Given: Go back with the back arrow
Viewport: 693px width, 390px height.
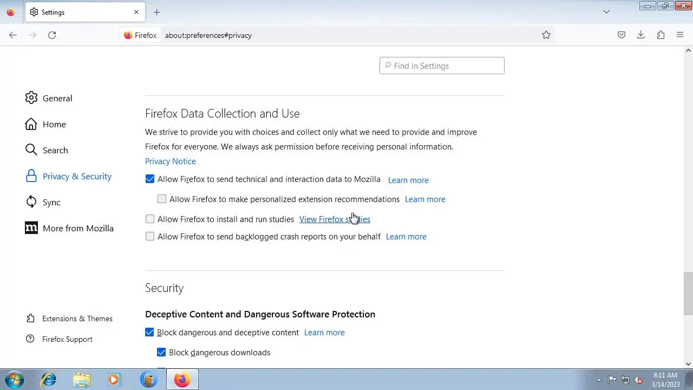Looking at the screenshot, I should (x=13, y=35).
